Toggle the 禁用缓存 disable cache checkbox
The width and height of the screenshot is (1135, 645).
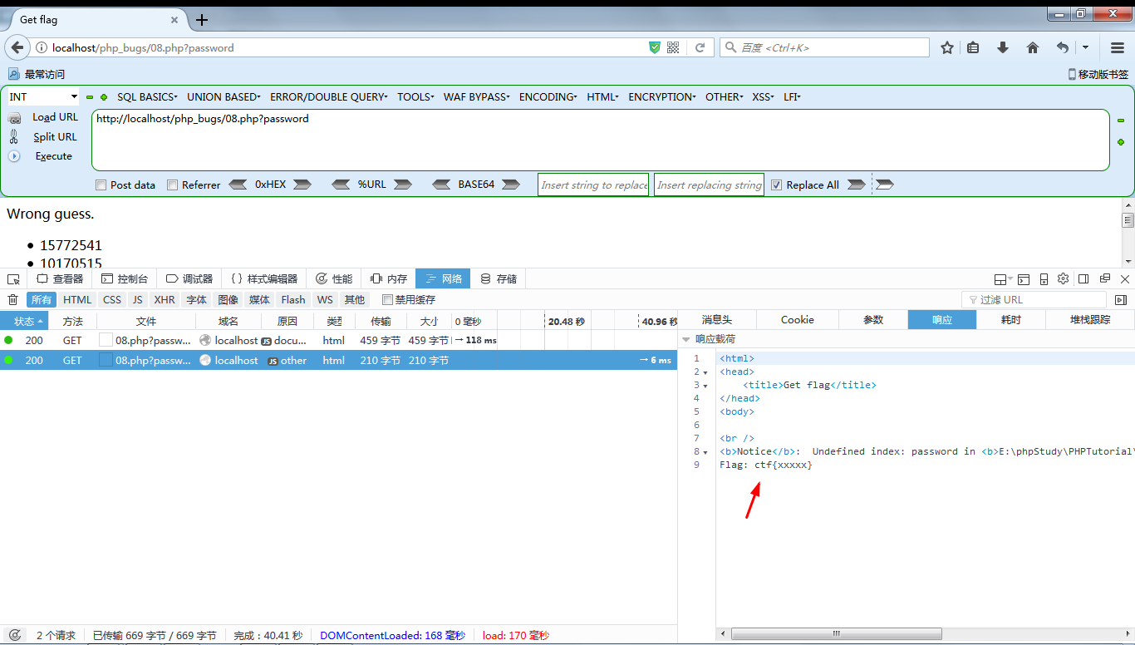tap(387, 300)
